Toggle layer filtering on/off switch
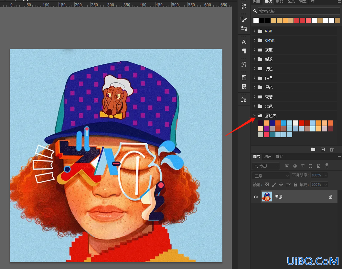This screenshot has height=269, width=342. [327, 166]
